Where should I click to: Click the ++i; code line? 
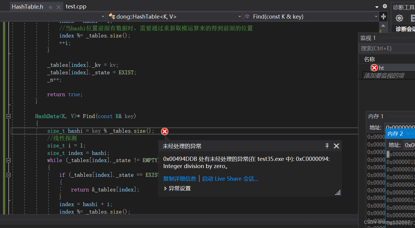click(65, 43)
